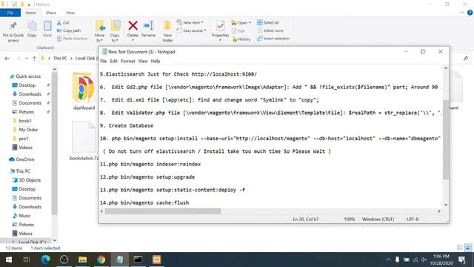The image size is (474, 267).
Task: Open the Move to command
Action: 100,31
